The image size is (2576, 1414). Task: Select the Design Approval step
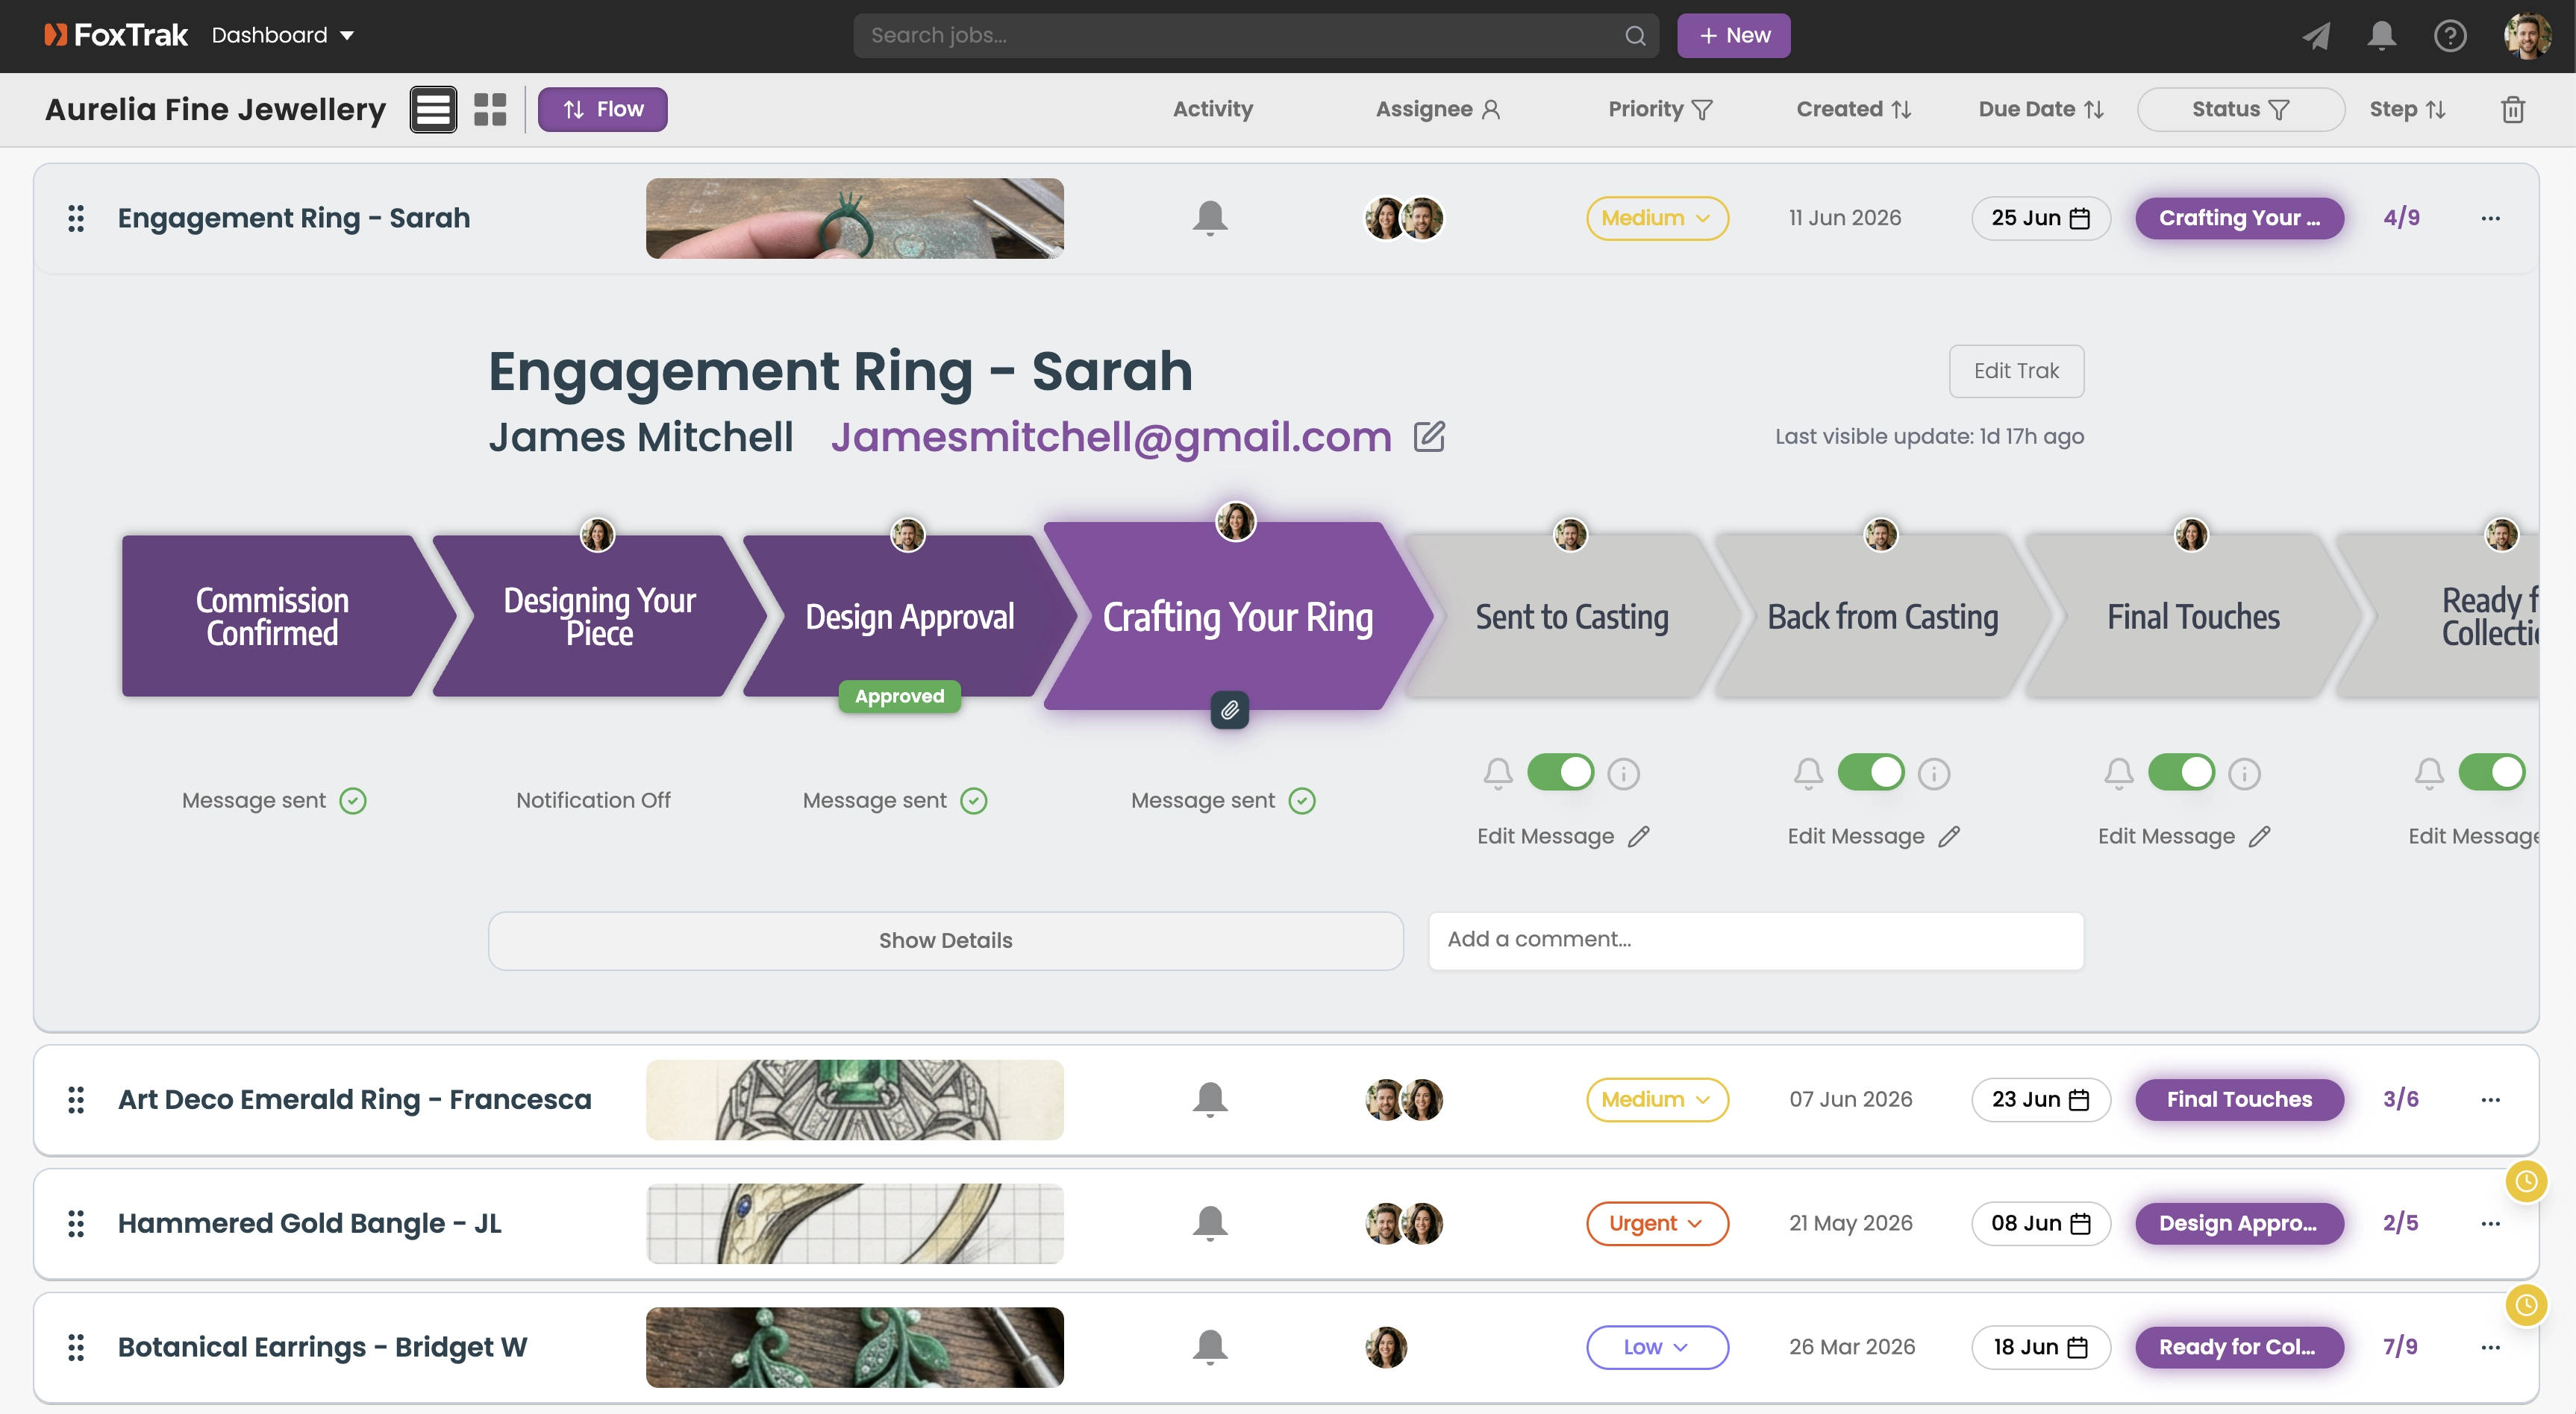pyautogui.click(x=908, y=617)
